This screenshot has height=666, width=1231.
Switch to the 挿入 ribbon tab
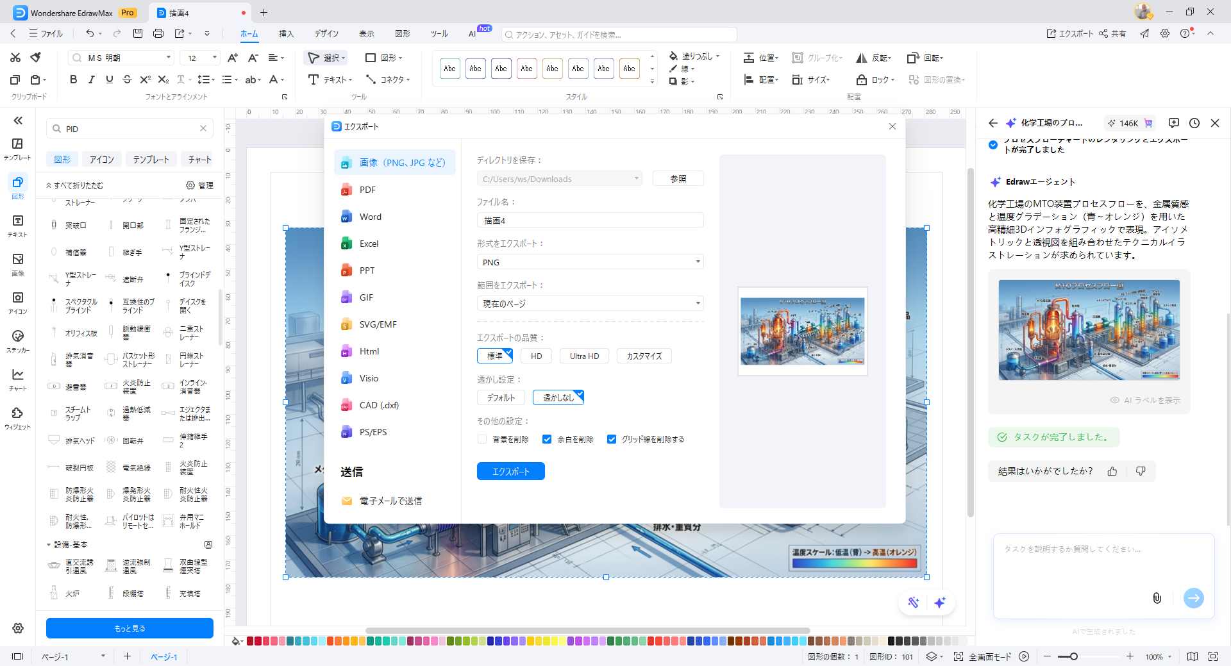click(287, 34)
